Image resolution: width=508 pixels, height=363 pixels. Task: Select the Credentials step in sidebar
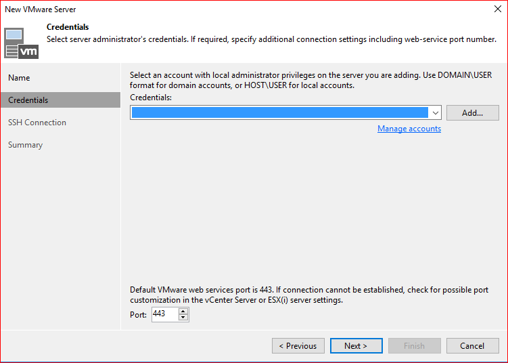pos(28,100)
